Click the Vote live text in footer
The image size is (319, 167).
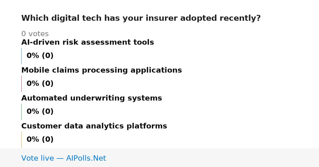click(37, 158)
